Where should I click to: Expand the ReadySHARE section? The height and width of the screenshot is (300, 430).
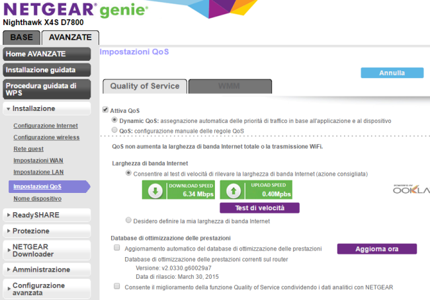click(46, 215)
